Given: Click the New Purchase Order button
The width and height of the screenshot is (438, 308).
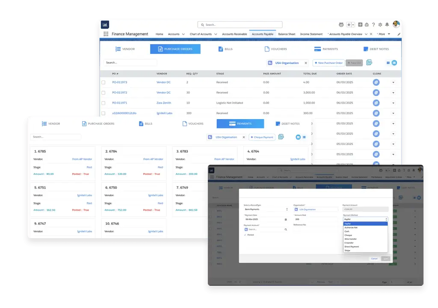Looking at the screenshot, I should (x=328, y=63).
